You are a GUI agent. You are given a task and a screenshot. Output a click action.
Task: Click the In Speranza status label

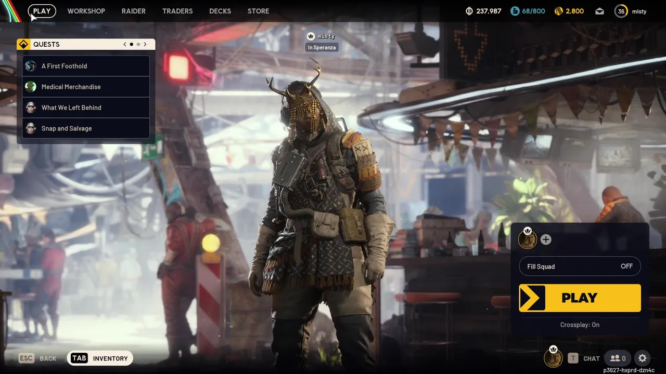click(322, 47)
